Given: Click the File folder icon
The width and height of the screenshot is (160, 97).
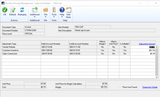Looking at the screenshot, I should (x=46, y=10).
